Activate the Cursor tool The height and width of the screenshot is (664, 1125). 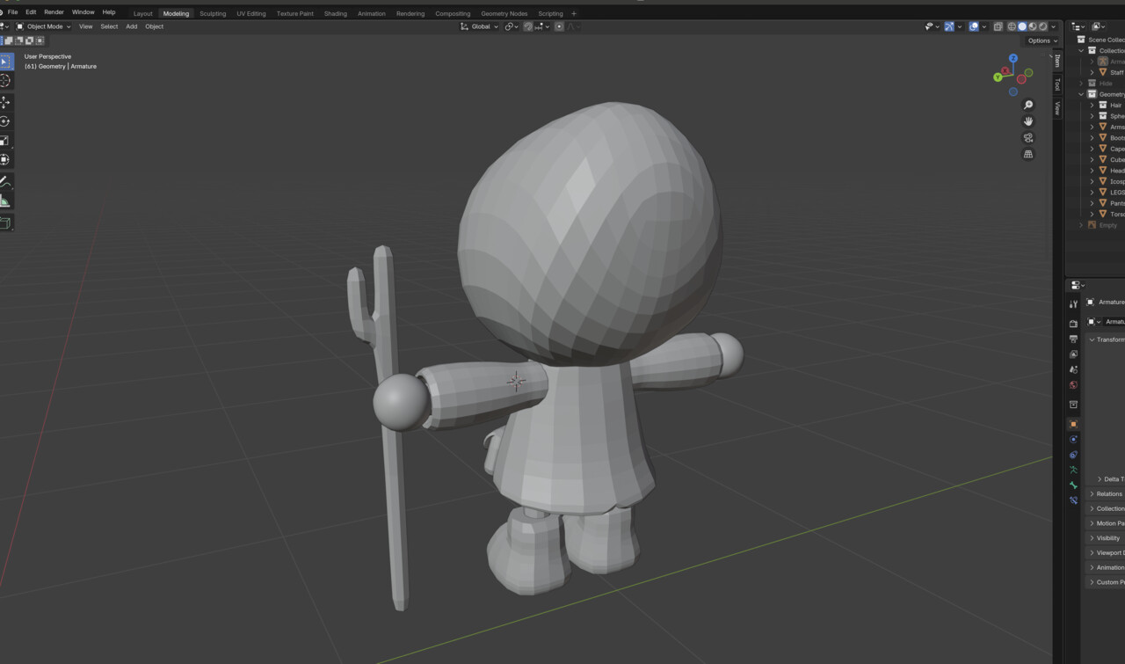pos(5,81)
